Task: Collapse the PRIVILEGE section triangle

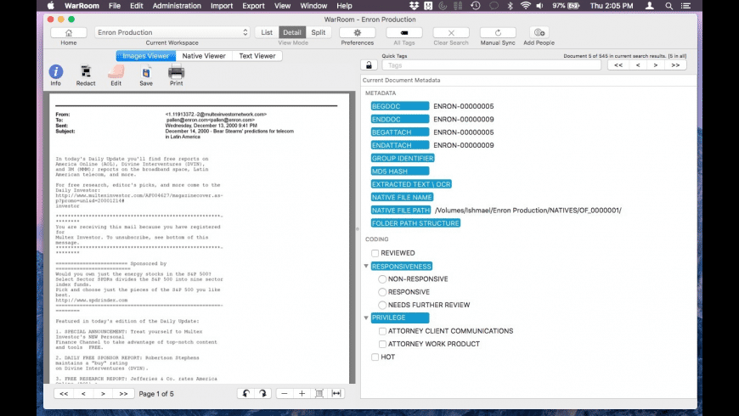Action: coord(366,318)
